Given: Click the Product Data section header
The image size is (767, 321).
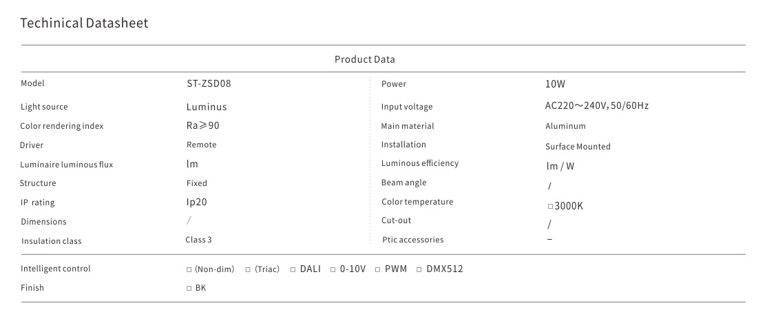Looking at the screenshot, I should [x=365, y=59].
